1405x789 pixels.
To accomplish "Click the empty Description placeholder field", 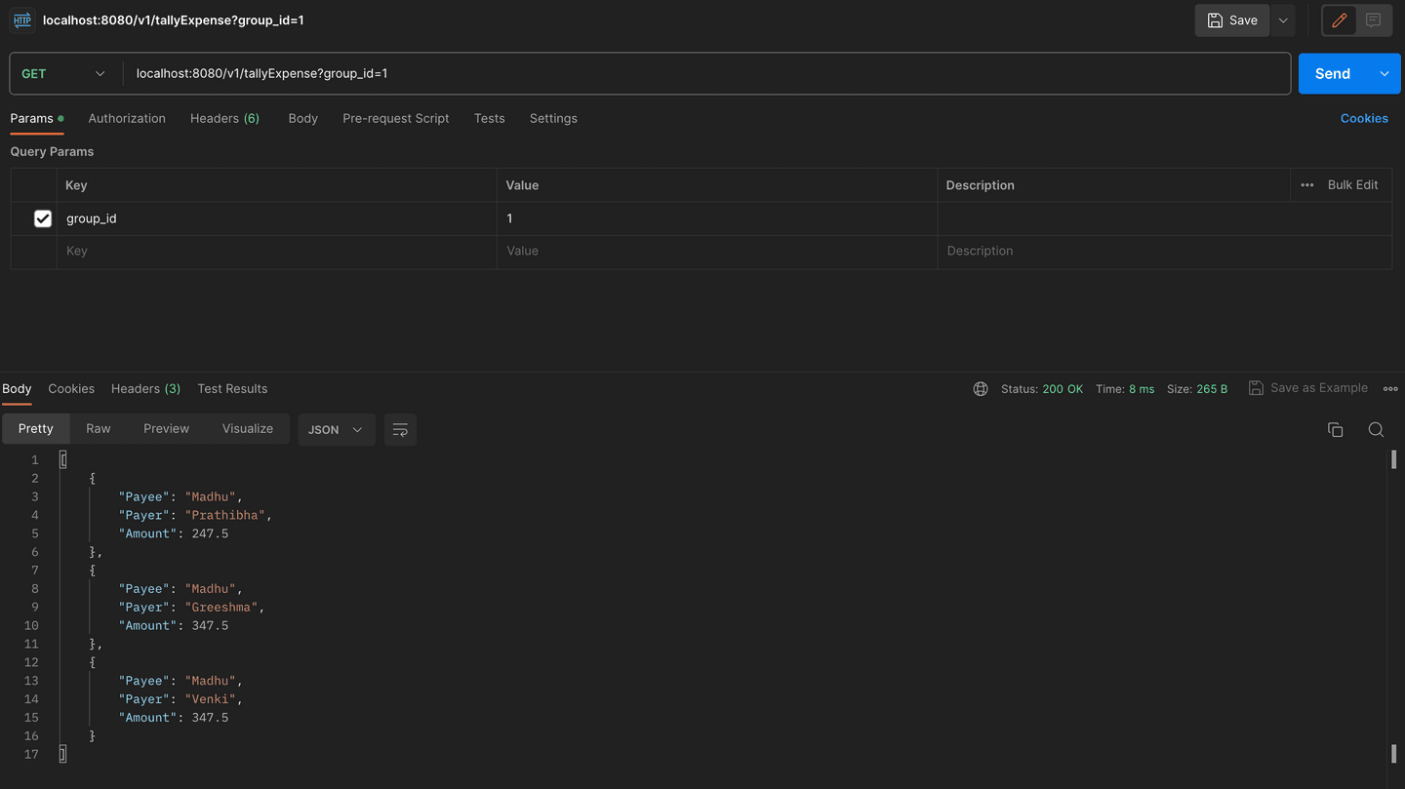I will pyautogui.click(x=1164, y=252).
